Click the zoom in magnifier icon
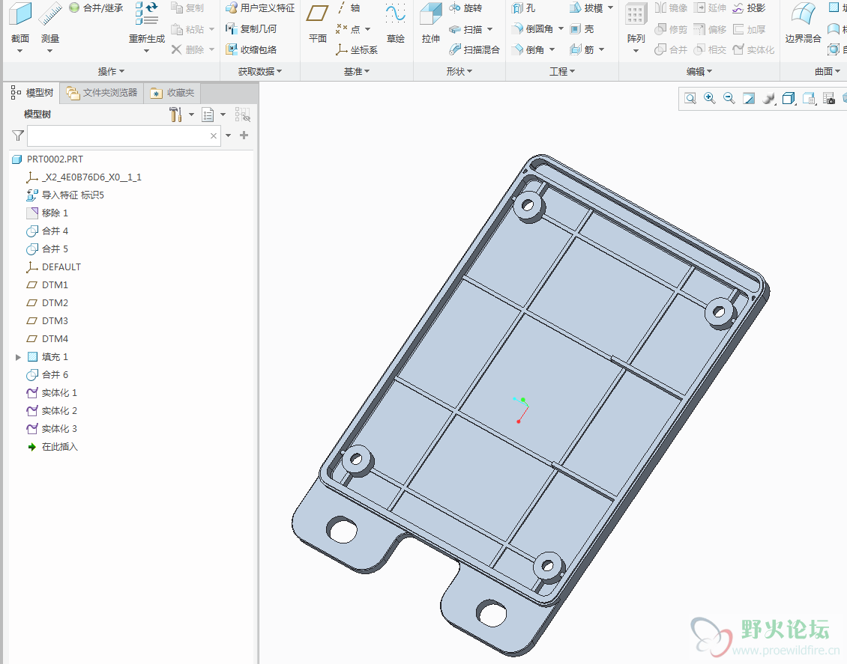 [709, 99]
